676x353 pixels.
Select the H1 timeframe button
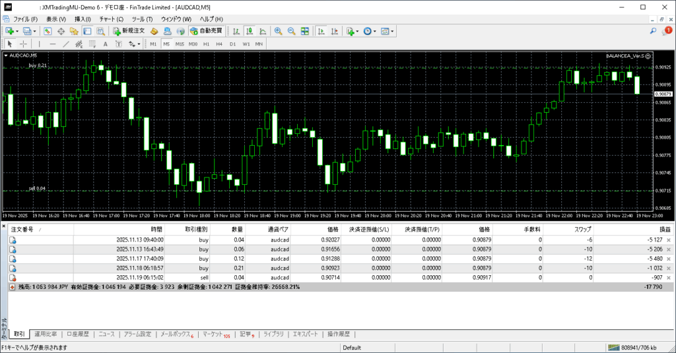coord(206,44)
